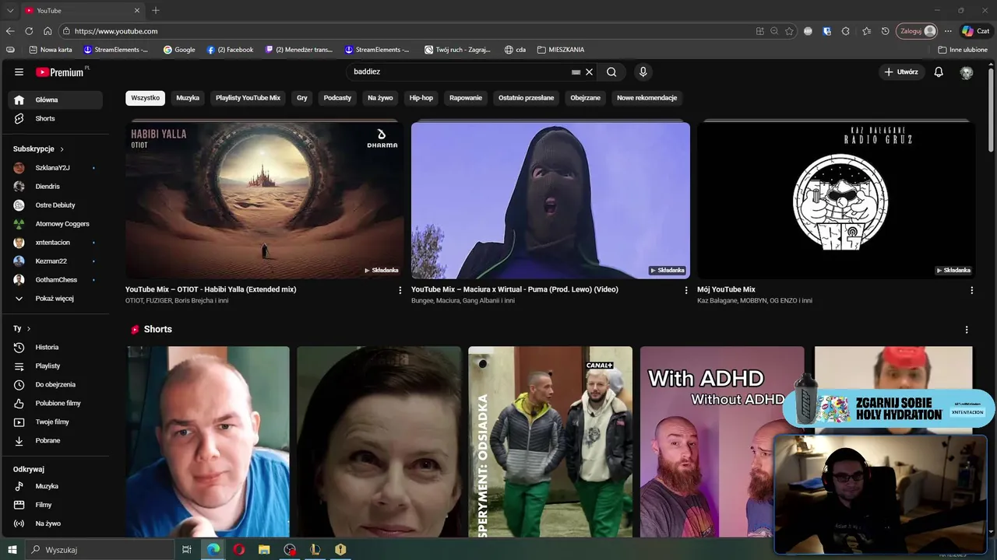
Task: Open Playlisty in the sidebar
Action: click(x=55, y=366)
